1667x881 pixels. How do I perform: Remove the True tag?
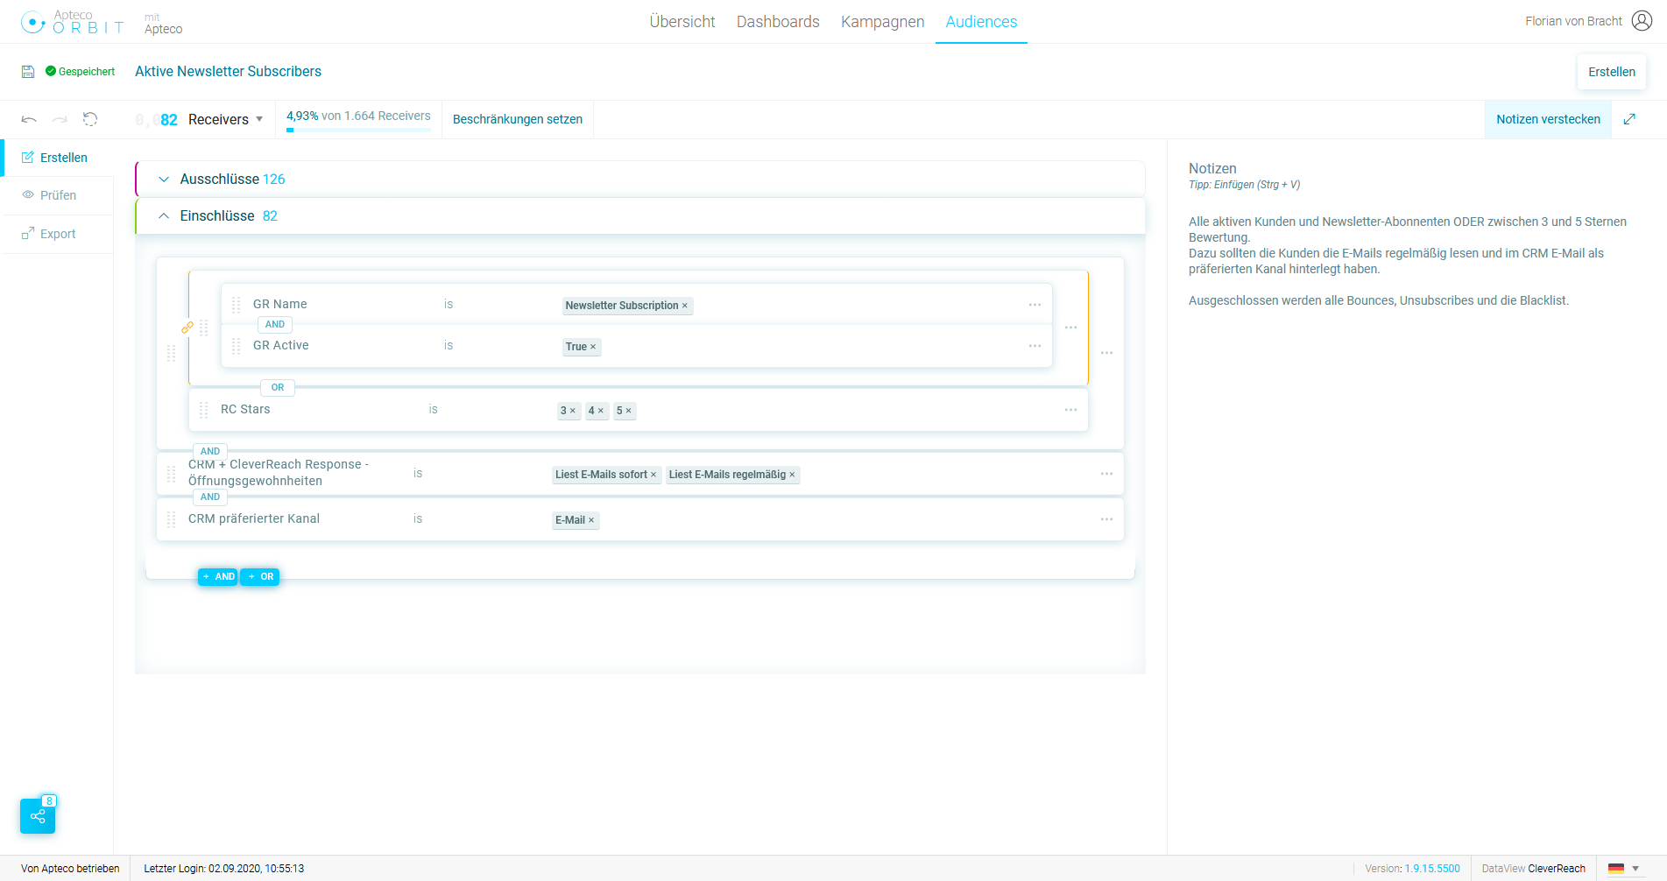coord(593,347)
